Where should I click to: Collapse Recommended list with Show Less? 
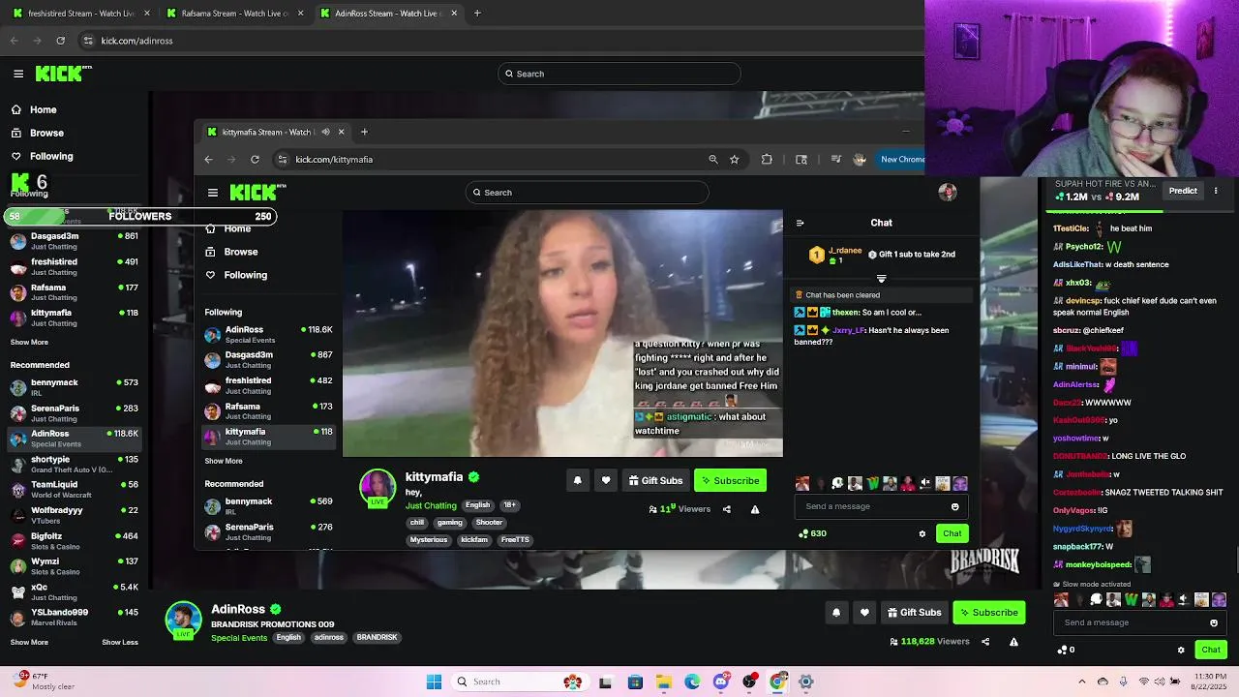(x=120, y=642)
